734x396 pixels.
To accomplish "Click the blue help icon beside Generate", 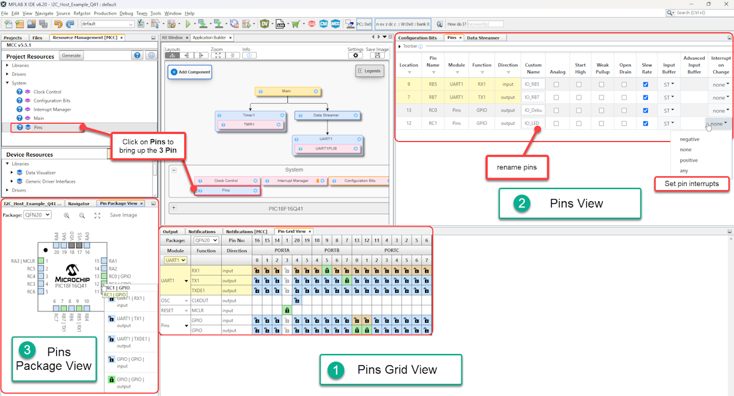I will pyautogui.click(x=137, y=56).
